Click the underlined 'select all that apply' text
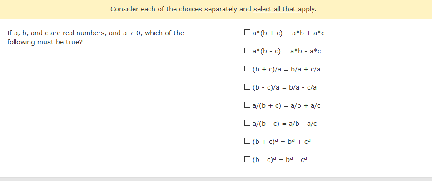The width and height of the screenshot is (432, 181). tap(284, 10)
